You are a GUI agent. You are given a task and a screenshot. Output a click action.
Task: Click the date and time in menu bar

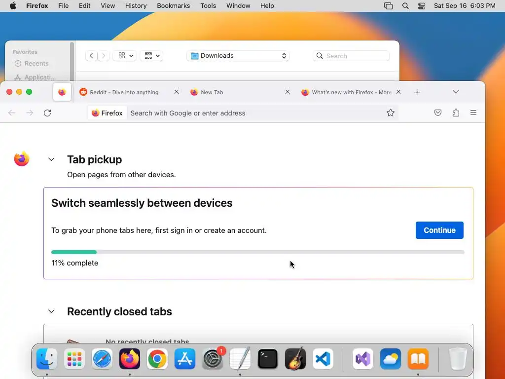pyautogui.click(x=465, y=6)
